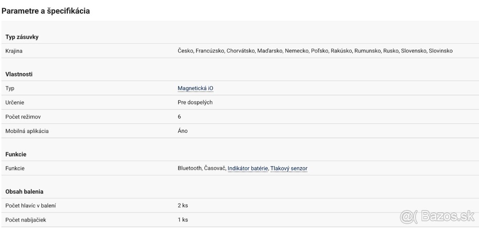Screen dimensions: 479x228
Task: Click the country list starting with Česko
Action: 315,51
